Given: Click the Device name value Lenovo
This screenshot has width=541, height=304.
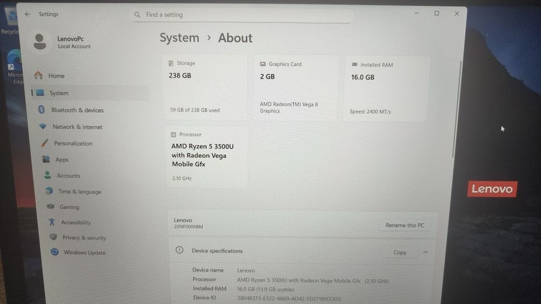Looking at the screenshot, I should coord(246,271).
